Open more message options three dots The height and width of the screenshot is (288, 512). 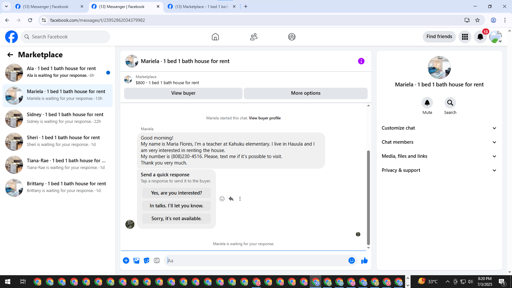pyautogui.click(x=240, y=199)
